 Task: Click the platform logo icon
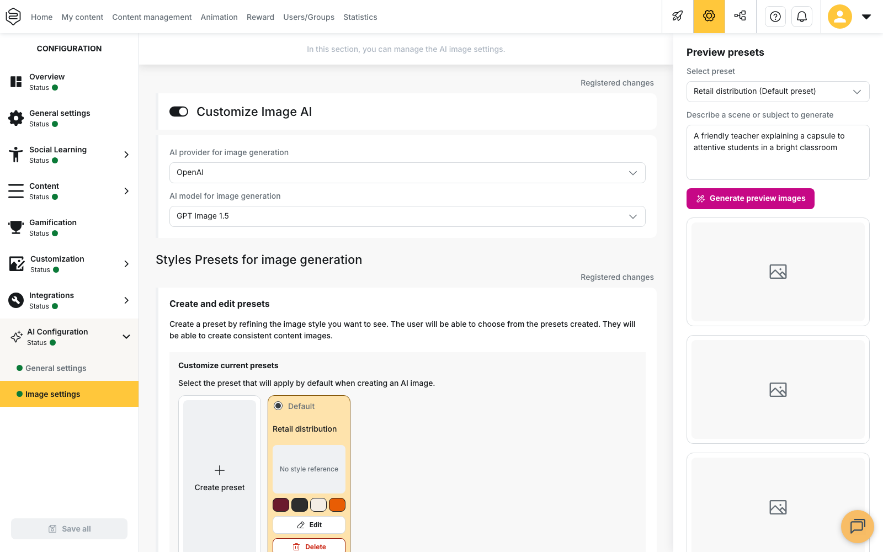point(13,17)
